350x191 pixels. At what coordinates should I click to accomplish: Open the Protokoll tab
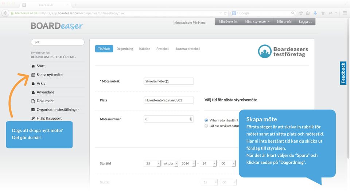click(x=163, y=49)
